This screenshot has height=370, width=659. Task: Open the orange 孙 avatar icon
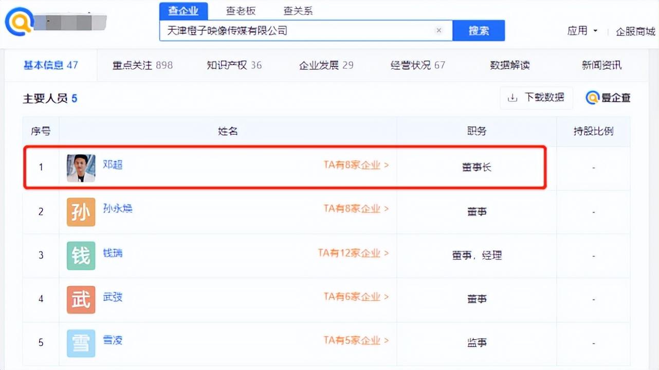[81, 212]
